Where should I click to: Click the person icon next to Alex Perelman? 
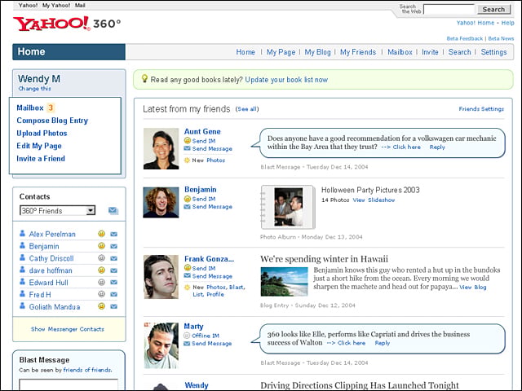point(22,234)
